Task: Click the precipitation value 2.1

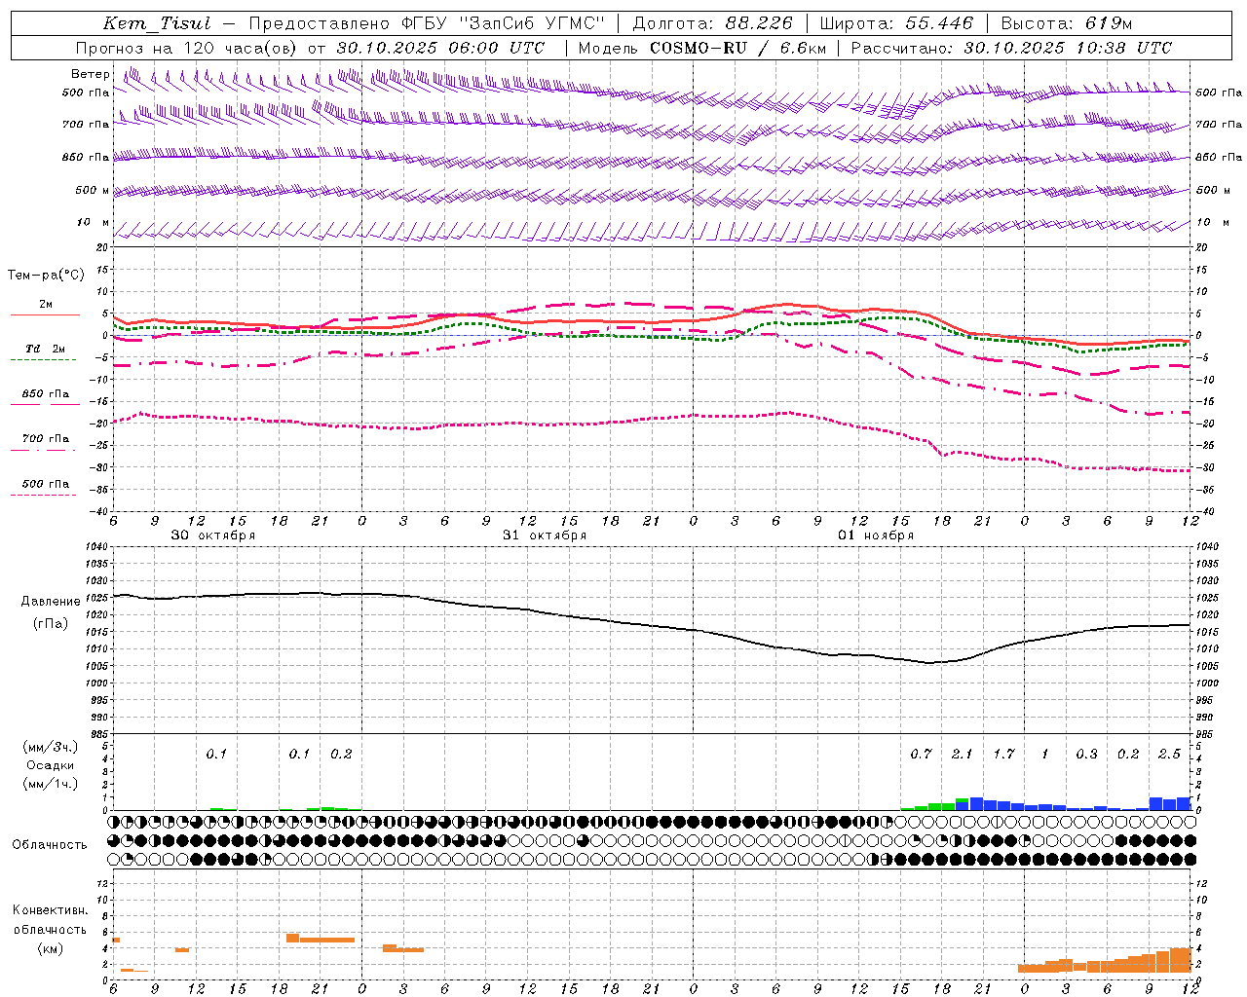Action: (x=962, y=754)
